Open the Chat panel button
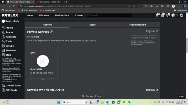Image resolution: width=188 pixels, height=105 pixels. pyautogui.click(x=182, y=97)
